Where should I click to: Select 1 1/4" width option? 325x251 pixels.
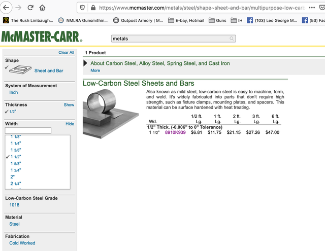(16, 144)
